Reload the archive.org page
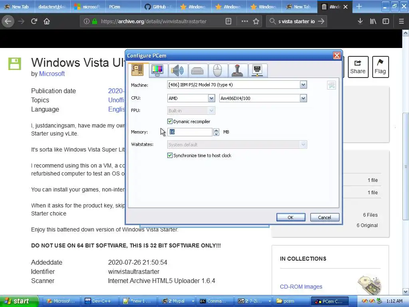 [34, 21]
